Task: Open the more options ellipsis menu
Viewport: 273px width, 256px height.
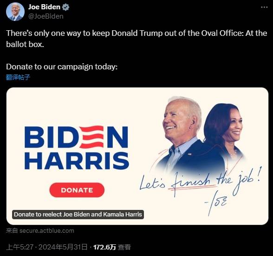Action: click(x=264, y=7)
